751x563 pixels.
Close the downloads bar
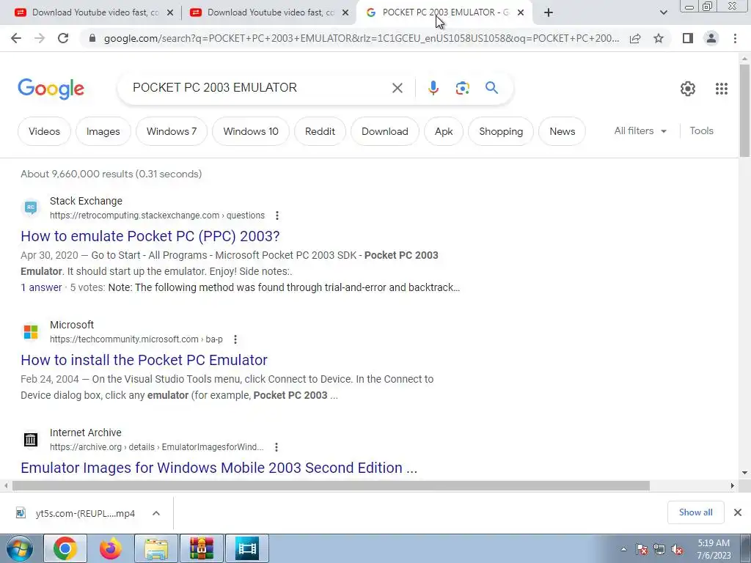[x=738, y=512]
